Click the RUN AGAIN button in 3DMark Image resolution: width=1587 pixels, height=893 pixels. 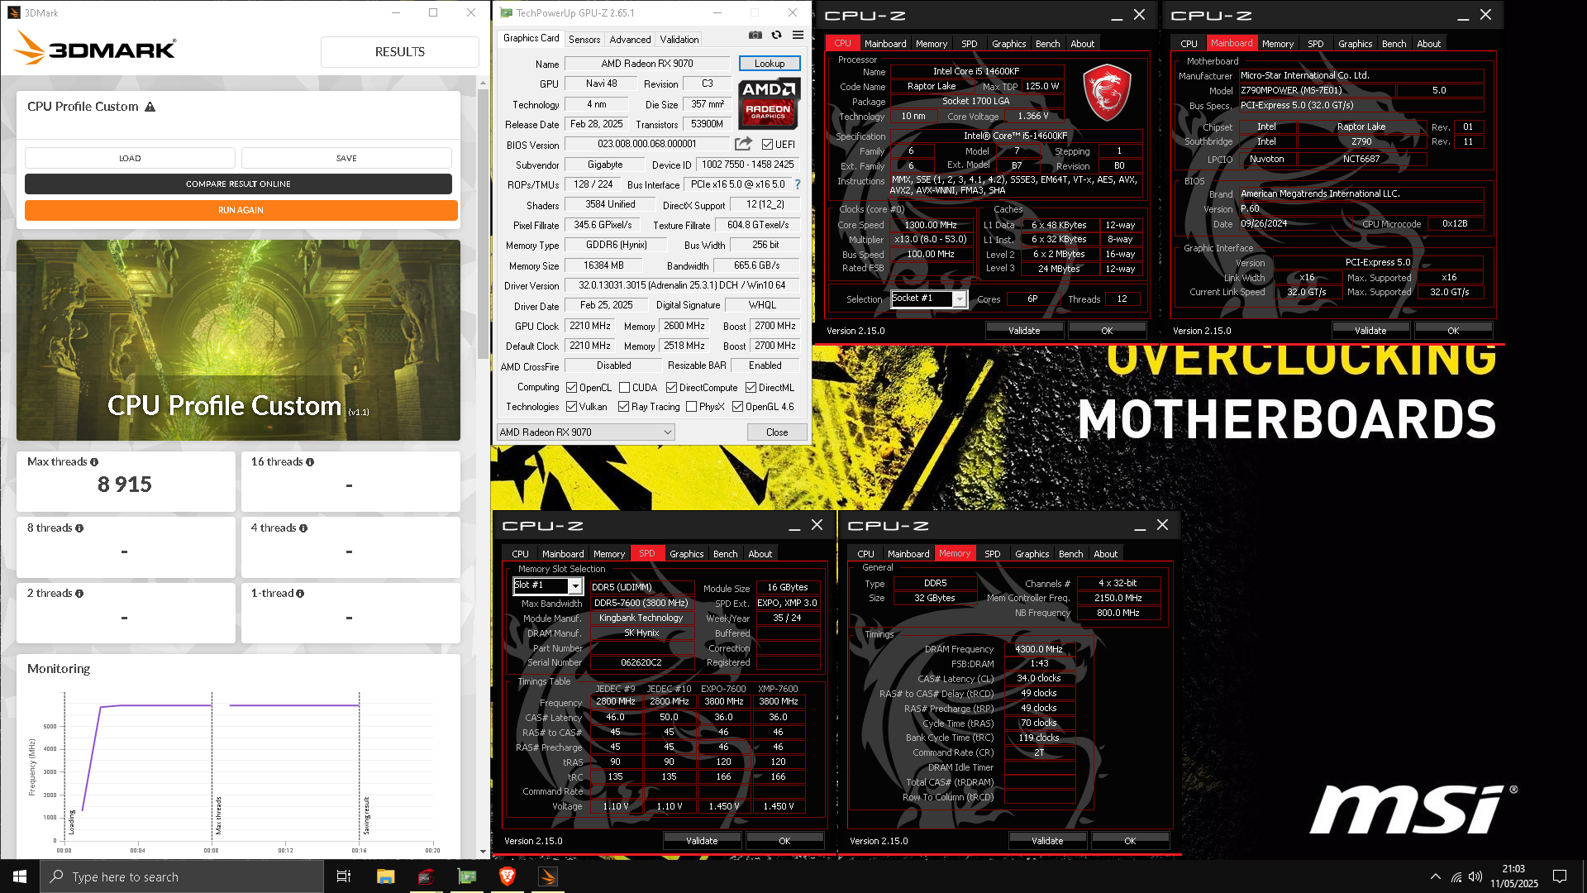click(241, 210)
